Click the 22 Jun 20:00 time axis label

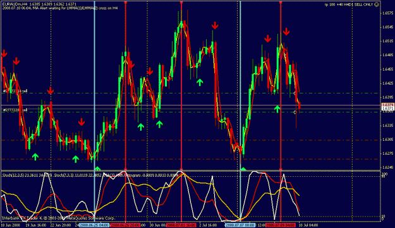(61, 225)
